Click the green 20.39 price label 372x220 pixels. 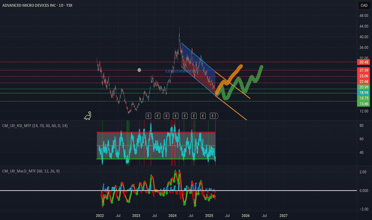[364, 87]
